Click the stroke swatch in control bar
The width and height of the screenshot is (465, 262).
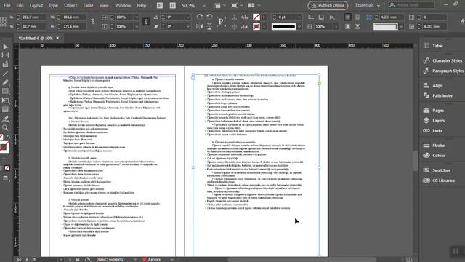pos(256,26)
